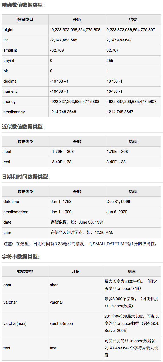Select the time data type cell

(x=25, y=232)
